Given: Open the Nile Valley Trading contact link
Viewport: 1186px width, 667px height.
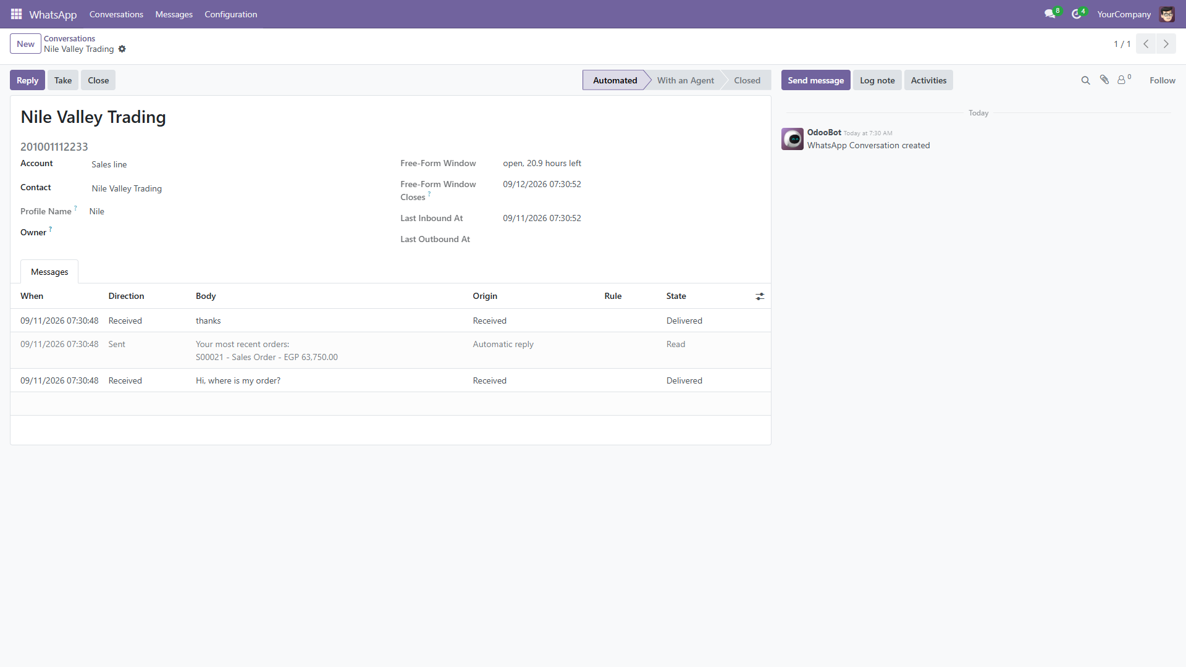Looking at the screenshot, I should pos(127,188).
